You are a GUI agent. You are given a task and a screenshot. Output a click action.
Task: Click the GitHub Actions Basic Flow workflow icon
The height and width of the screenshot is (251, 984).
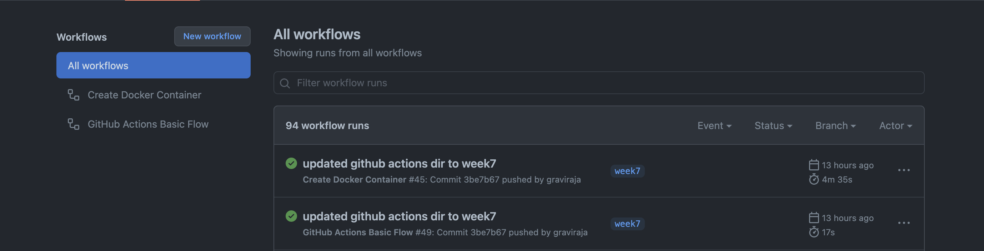(x=73, y=124)
